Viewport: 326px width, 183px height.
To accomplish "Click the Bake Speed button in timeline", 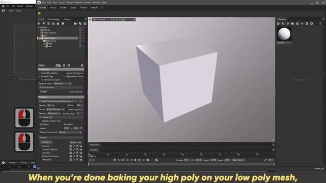I will click(238, 160).
